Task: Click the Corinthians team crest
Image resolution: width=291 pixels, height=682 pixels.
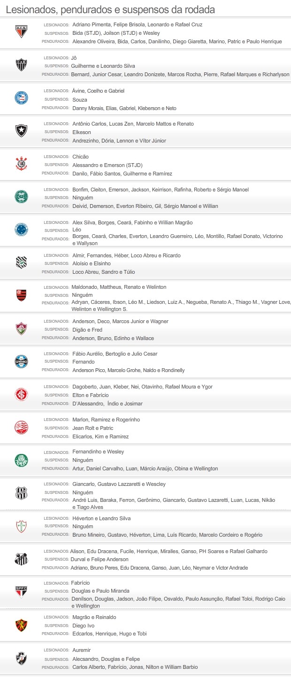Action: pos(22,164)
